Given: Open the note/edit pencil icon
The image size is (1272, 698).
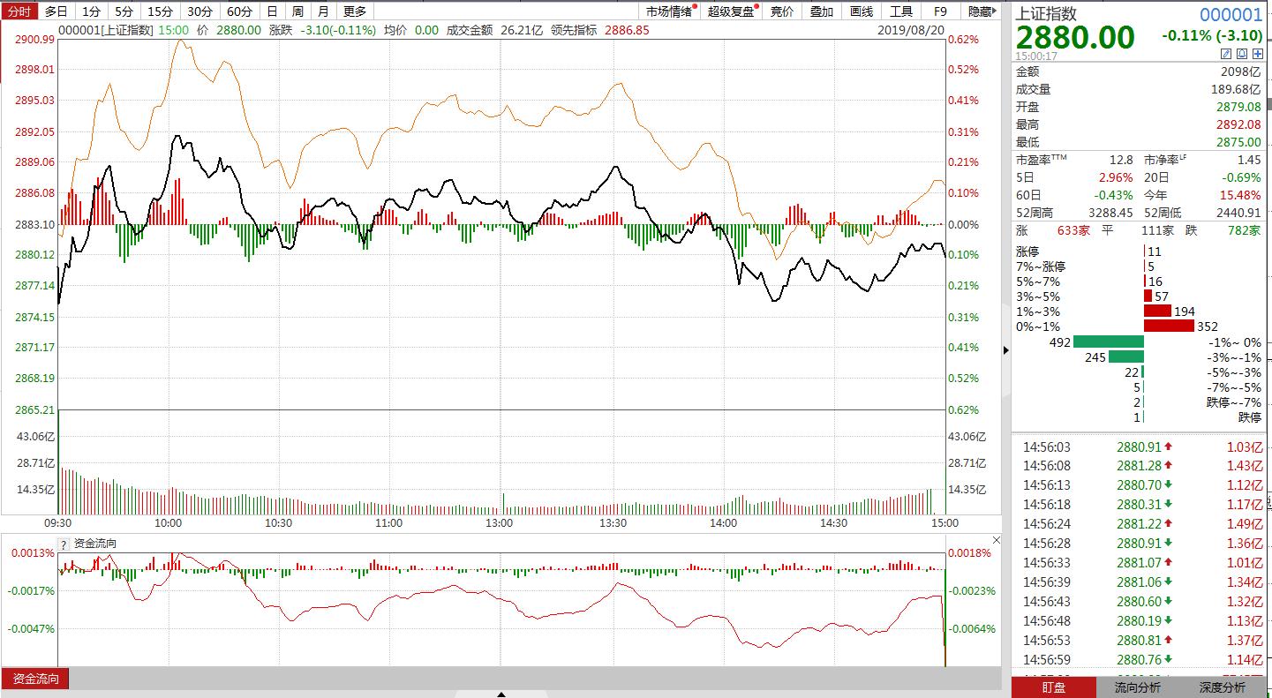Looking at the screenshot, I should 1226,55.
